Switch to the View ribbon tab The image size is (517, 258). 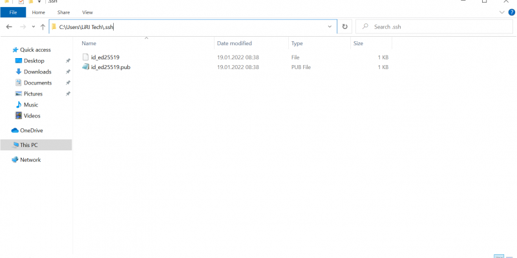coord(87,12)
